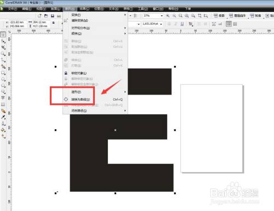Select the Polygon tool in toolbox
The height and width of the screenshot is (211, 274).
coord(3,86)
